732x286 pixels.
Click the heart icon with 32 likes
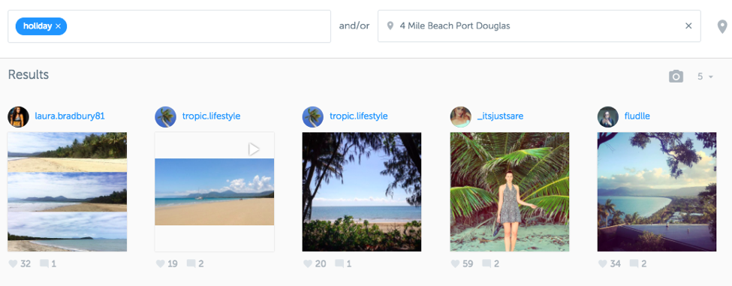coord(13,264)
